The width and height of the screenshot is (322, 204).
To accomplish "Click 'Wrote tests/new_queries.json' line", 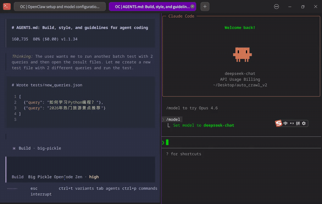I will click(47, 85).
